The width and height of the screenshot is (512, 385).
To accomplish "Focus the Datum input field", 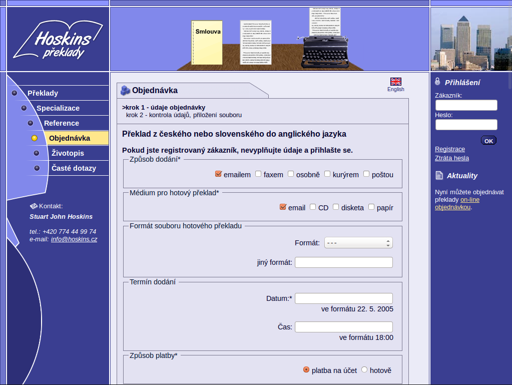I will [x=343, y=298].
